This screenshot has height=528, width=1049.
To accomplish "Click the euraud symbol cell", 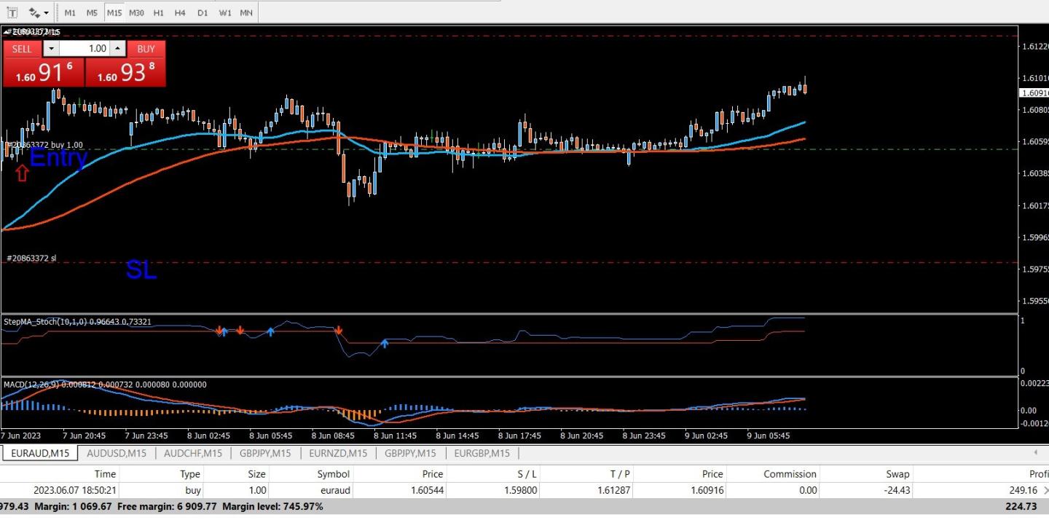I will 336,490.
